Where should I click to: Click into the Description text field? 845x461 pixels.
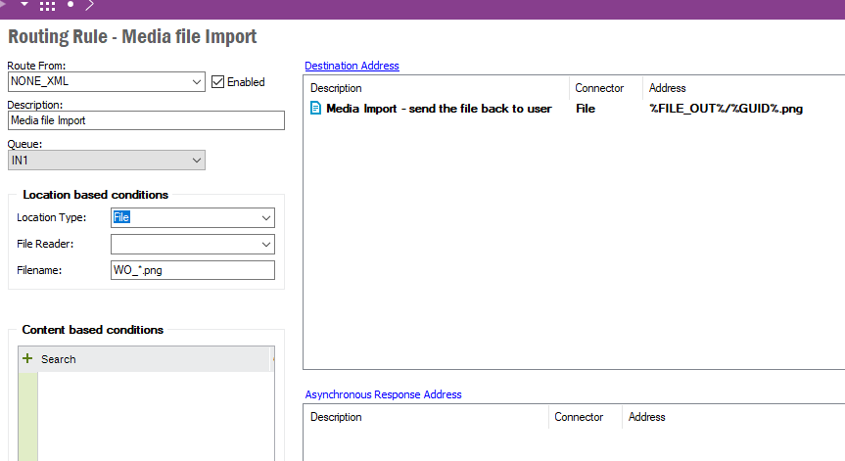[145, 120]
